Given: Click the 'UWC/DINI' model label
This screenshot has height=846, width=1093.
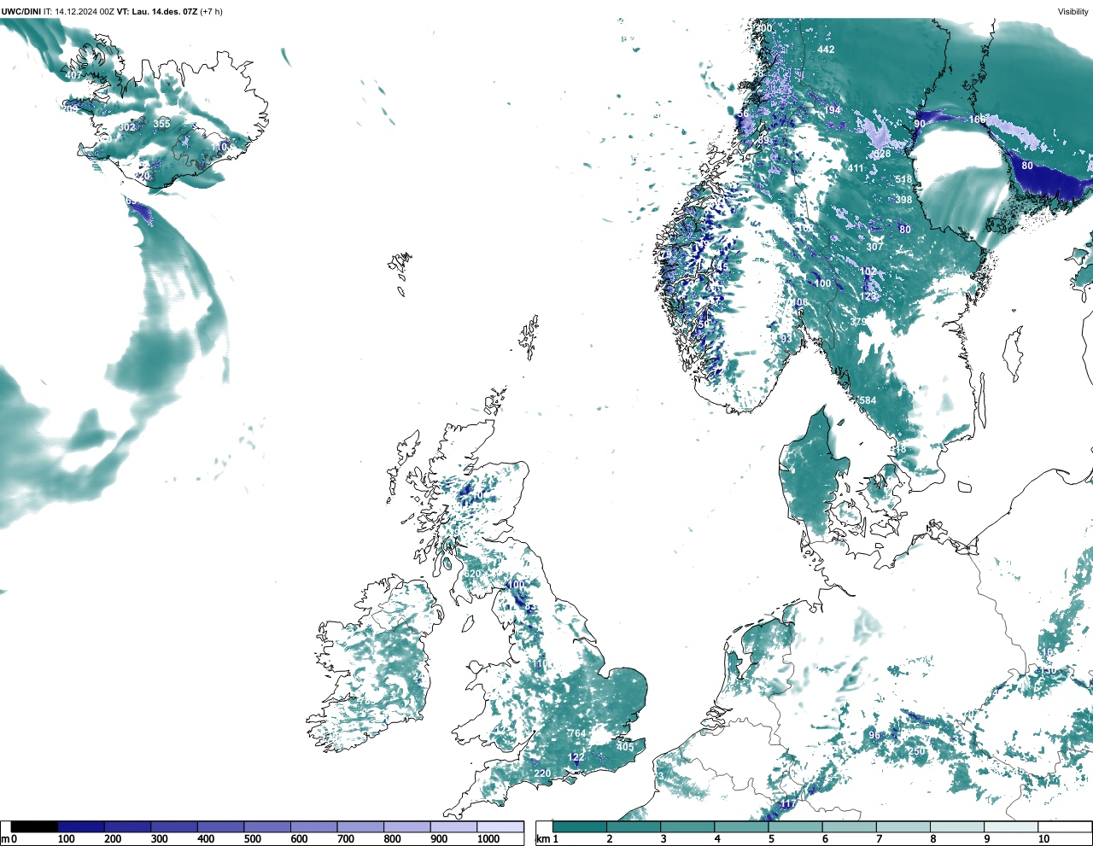Looking at the screenshot, I should (21, 11).
